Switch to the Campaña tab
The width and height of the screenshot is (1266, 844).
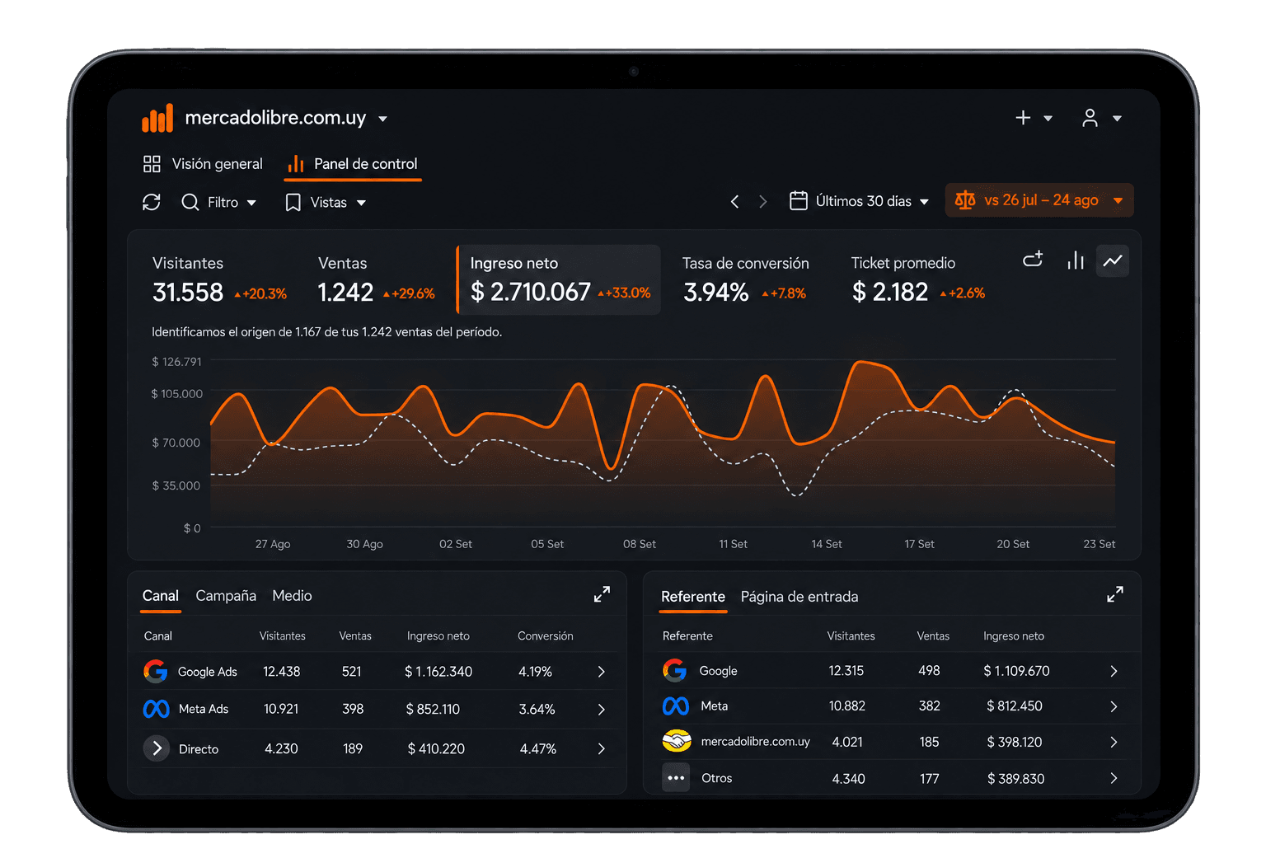226,595
